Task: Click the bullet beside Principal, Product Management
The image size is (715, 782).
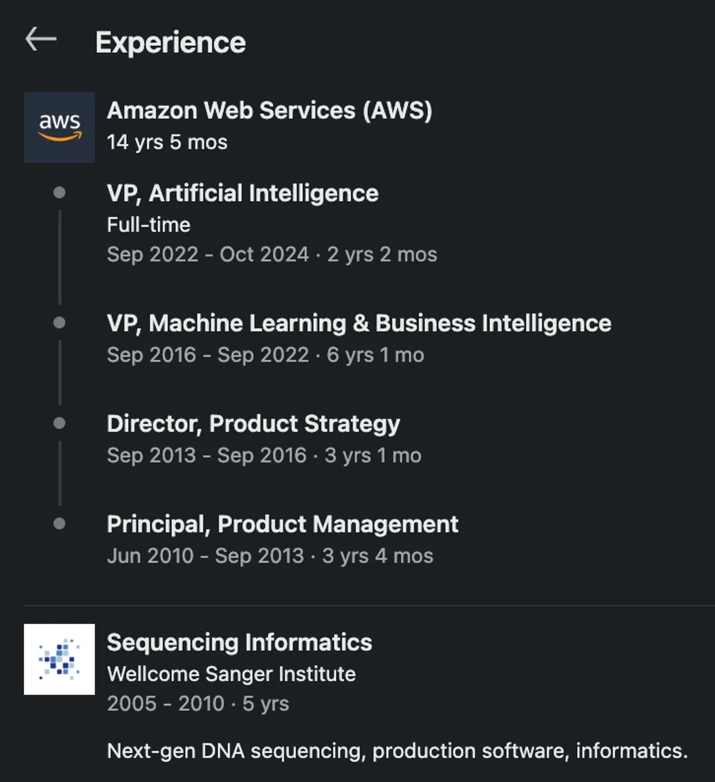Action: pos(59,524)
